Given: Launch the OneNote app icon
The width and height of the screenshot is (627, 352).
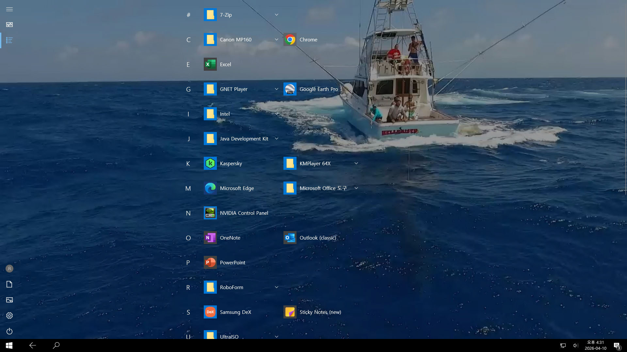Looking at the screenshot, I should [210, 238].
